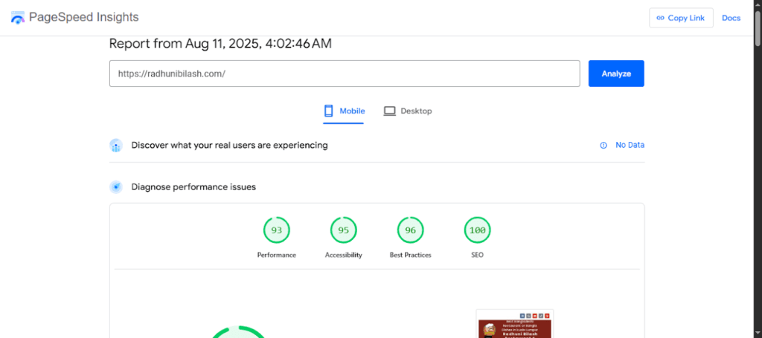Click the Diagnose performance issues text

[x=193, y=186]
